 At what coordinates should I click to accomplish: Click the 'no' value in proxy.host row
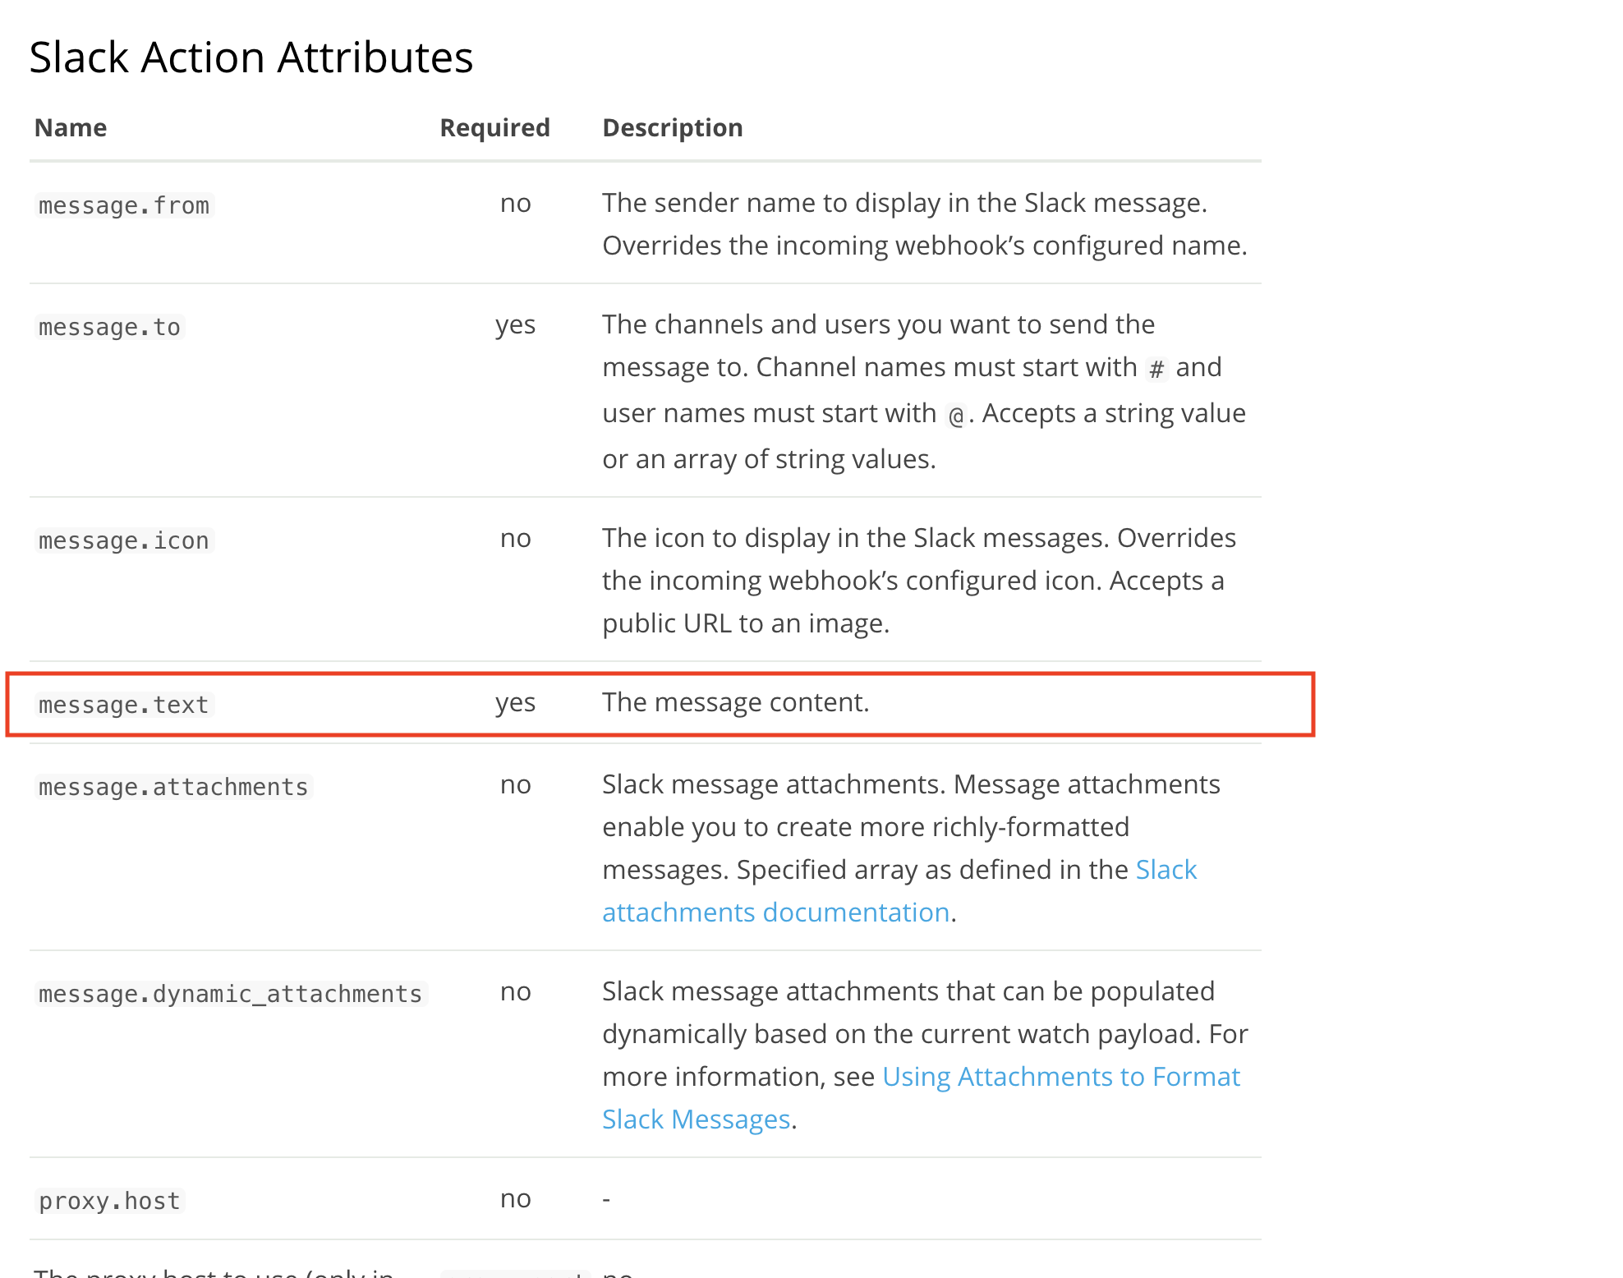pyautogui.click(x=515, y=1198)
